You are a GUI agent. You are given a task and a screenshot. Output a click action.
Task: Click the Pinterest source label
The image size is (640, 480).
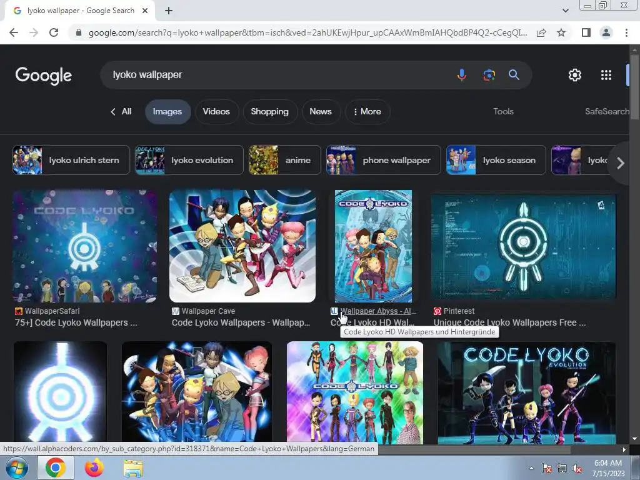click(x=459, y=311)
